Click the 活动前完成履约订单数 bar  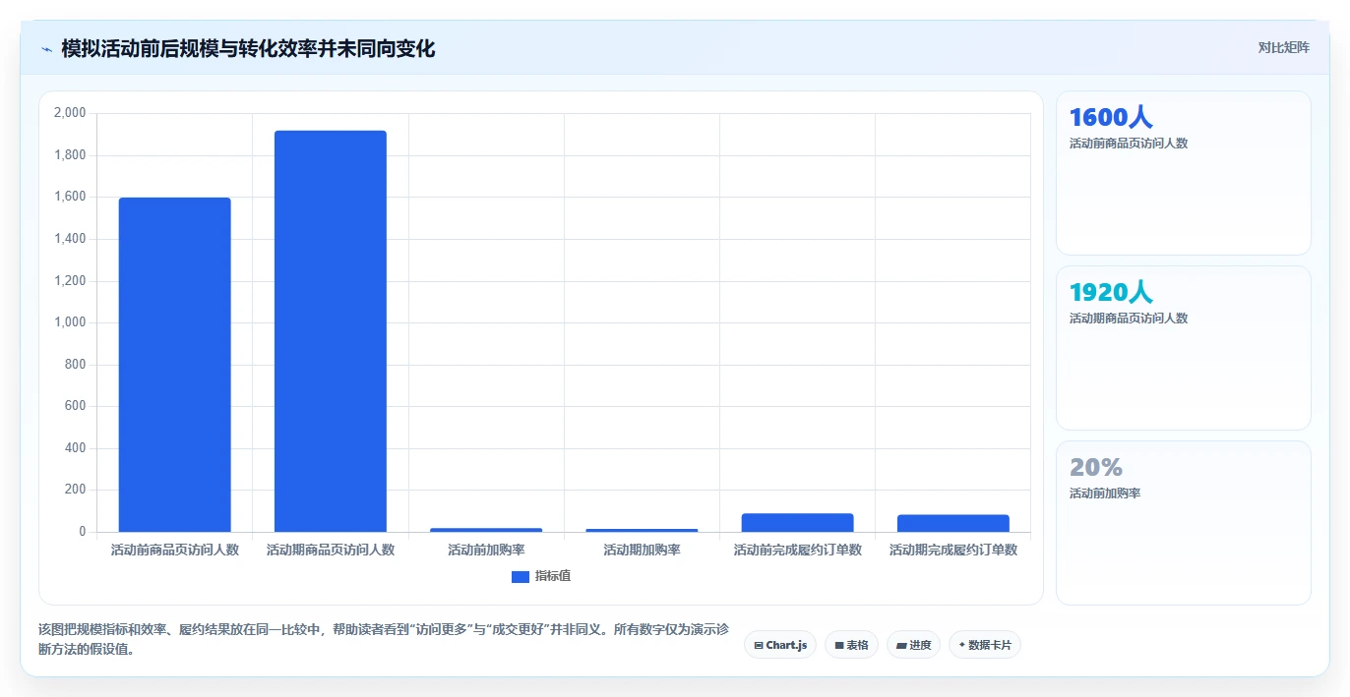click(x=797, y=523)
